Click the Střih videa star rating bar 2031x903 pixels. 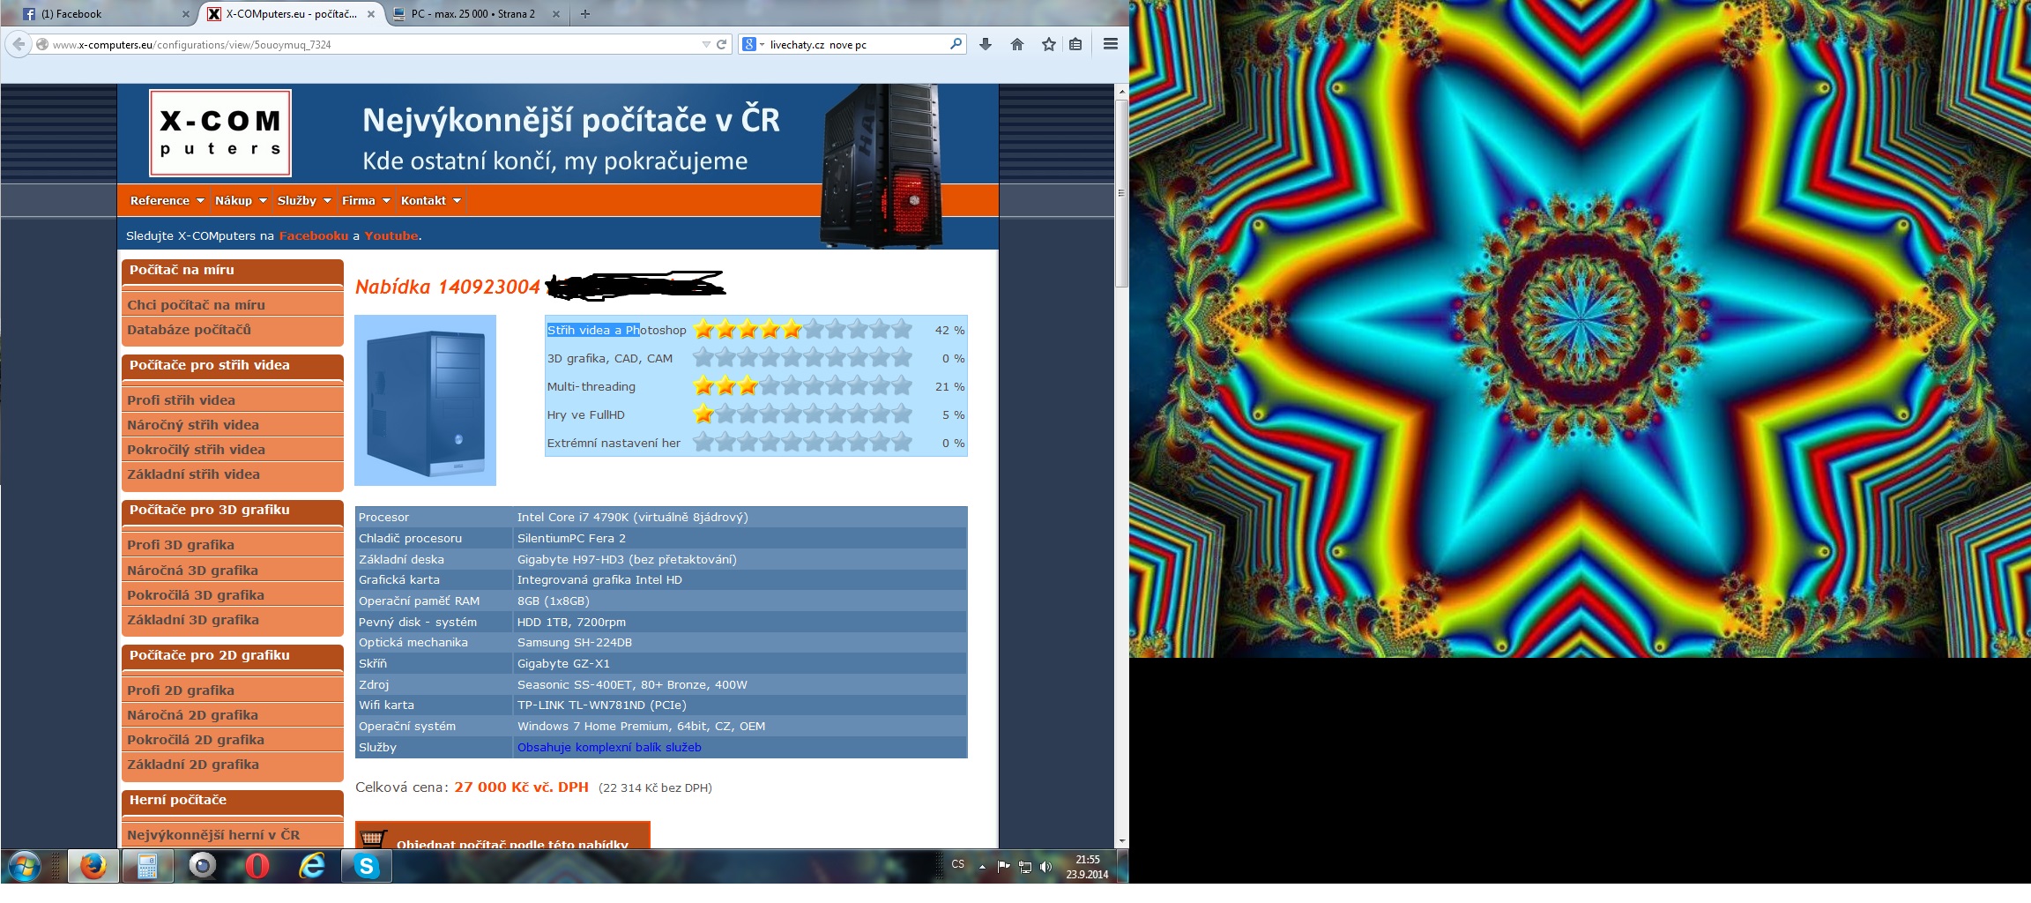(802, 330)
